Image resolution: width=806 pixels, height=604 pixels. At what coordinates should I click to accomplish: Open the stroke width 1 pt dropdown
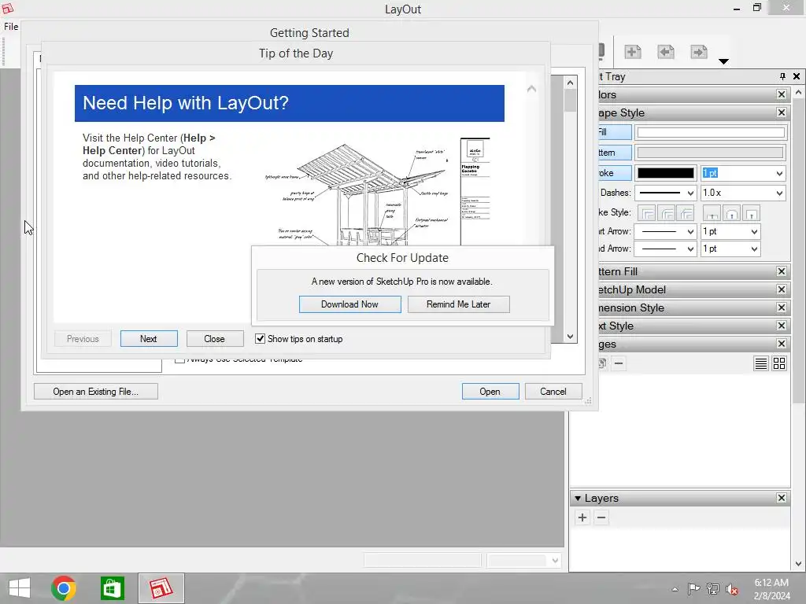point(779,174)
